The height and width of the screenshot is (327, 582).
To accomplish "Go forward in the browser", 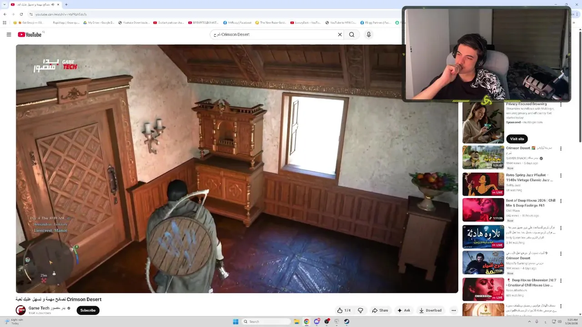I will point(13,14).
